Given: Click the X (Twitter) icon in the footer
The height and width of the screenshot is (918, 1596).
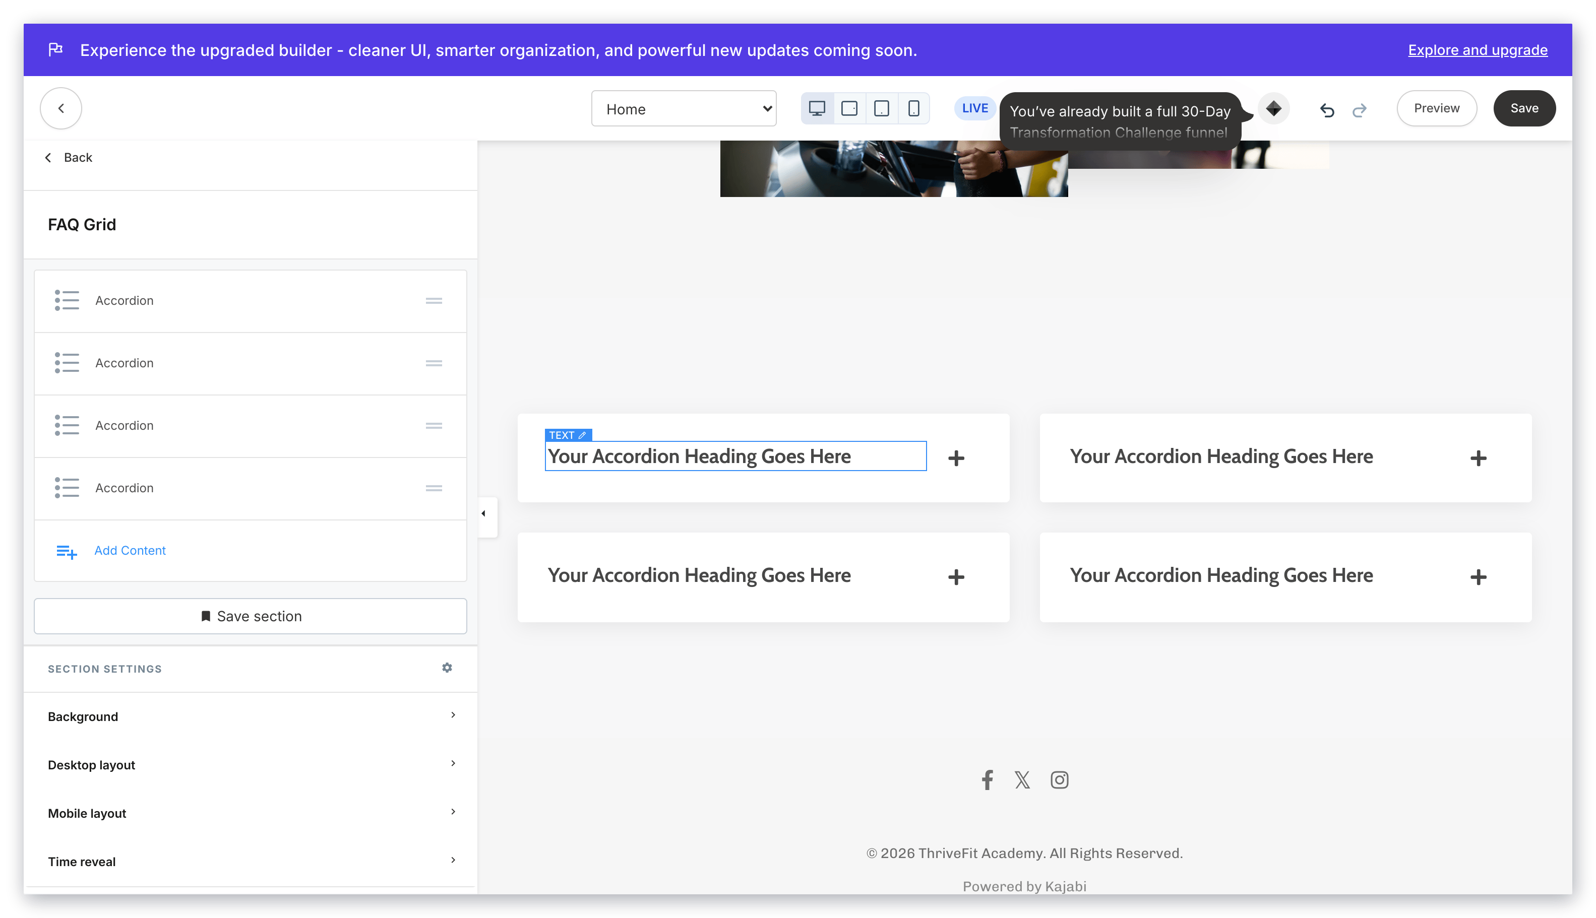Looking at the screenshot, I should (x=1022, y=780).
